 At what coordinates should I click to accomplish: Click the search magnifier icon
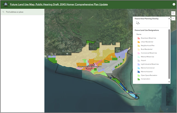tap(3, 12)
